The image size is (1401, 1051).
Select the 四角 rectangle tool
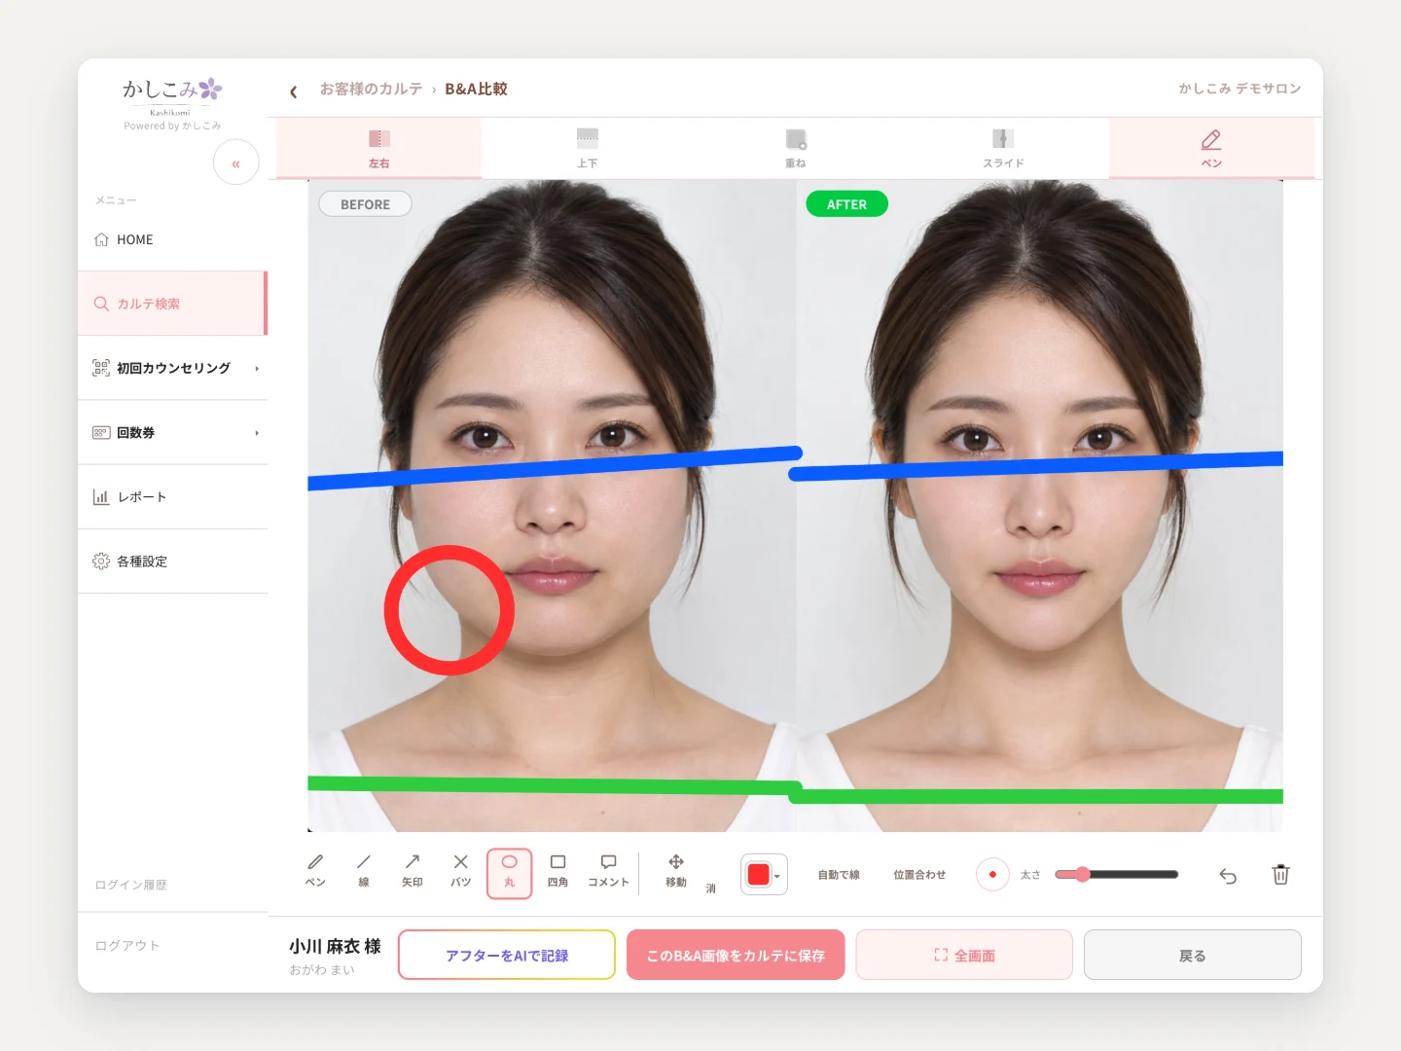(x=557, y=871)
